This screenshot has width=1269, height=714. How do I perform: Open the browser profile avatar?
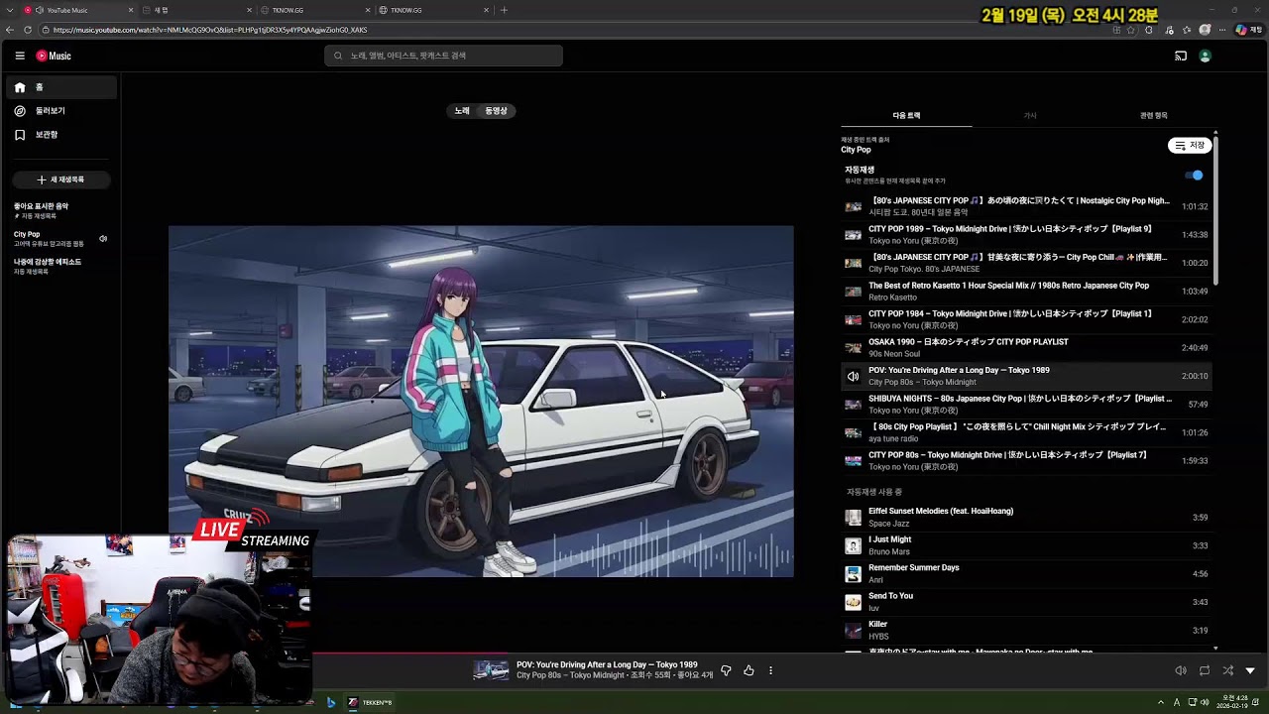1206,30
